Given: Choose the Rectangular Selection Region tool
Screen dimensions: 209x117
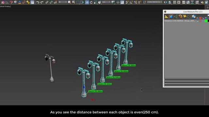Looking at the screenshot, I should (78, 2).
